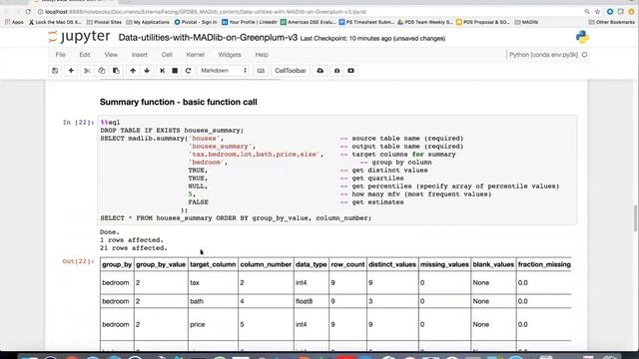Open the Kernel menu
The width and height of the screenshot is (639, 359).
point(196,55)
